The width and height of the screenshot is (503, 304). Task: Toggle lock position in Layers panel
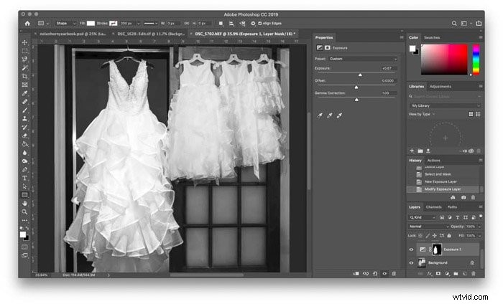pyautogui.click(x=435, y=236)
